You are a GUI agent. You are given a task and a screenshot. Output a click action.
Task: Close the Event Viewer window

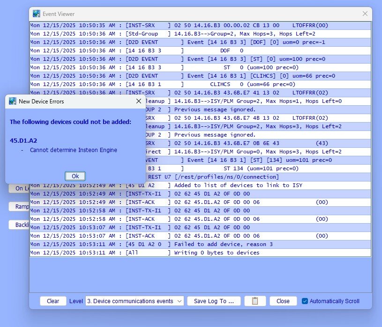click(x=365, y=14)
